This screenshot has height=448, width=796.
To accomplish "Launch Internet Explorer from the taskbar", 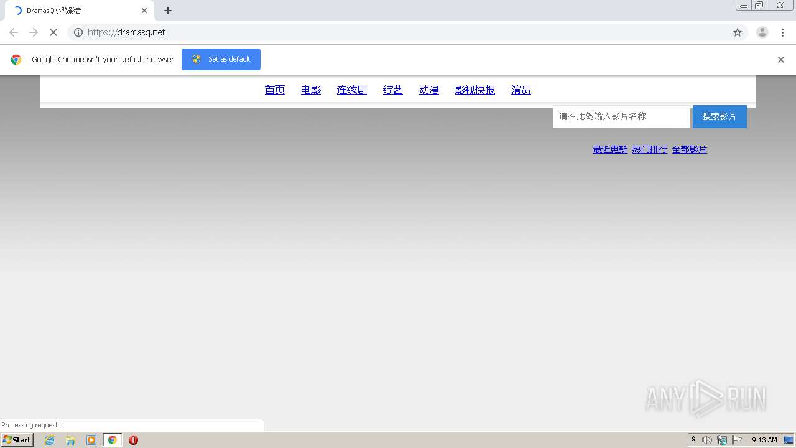I will point(50,440).
